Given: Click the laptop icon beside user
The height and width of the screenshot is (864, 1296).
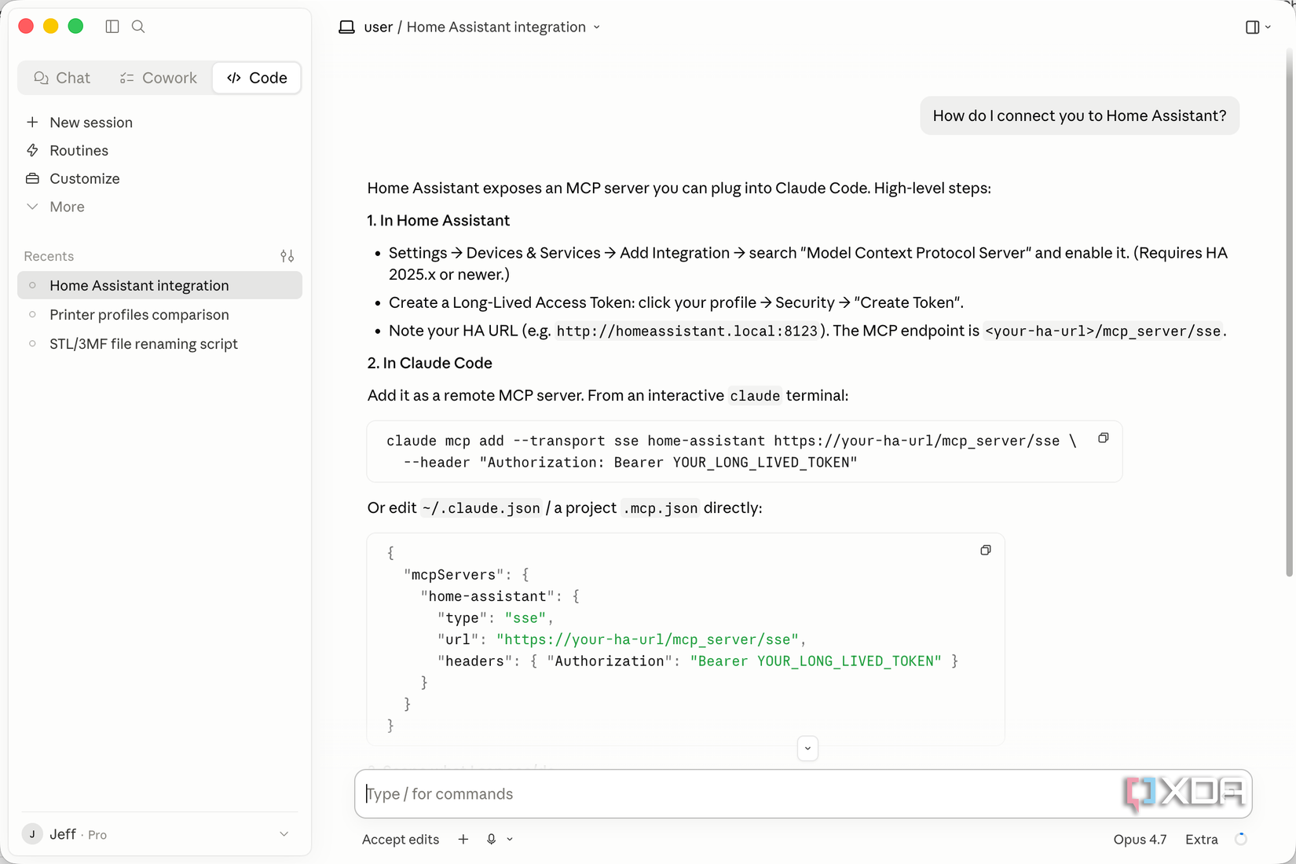Looking at the screenshot, I should click(x=346, y=27).
